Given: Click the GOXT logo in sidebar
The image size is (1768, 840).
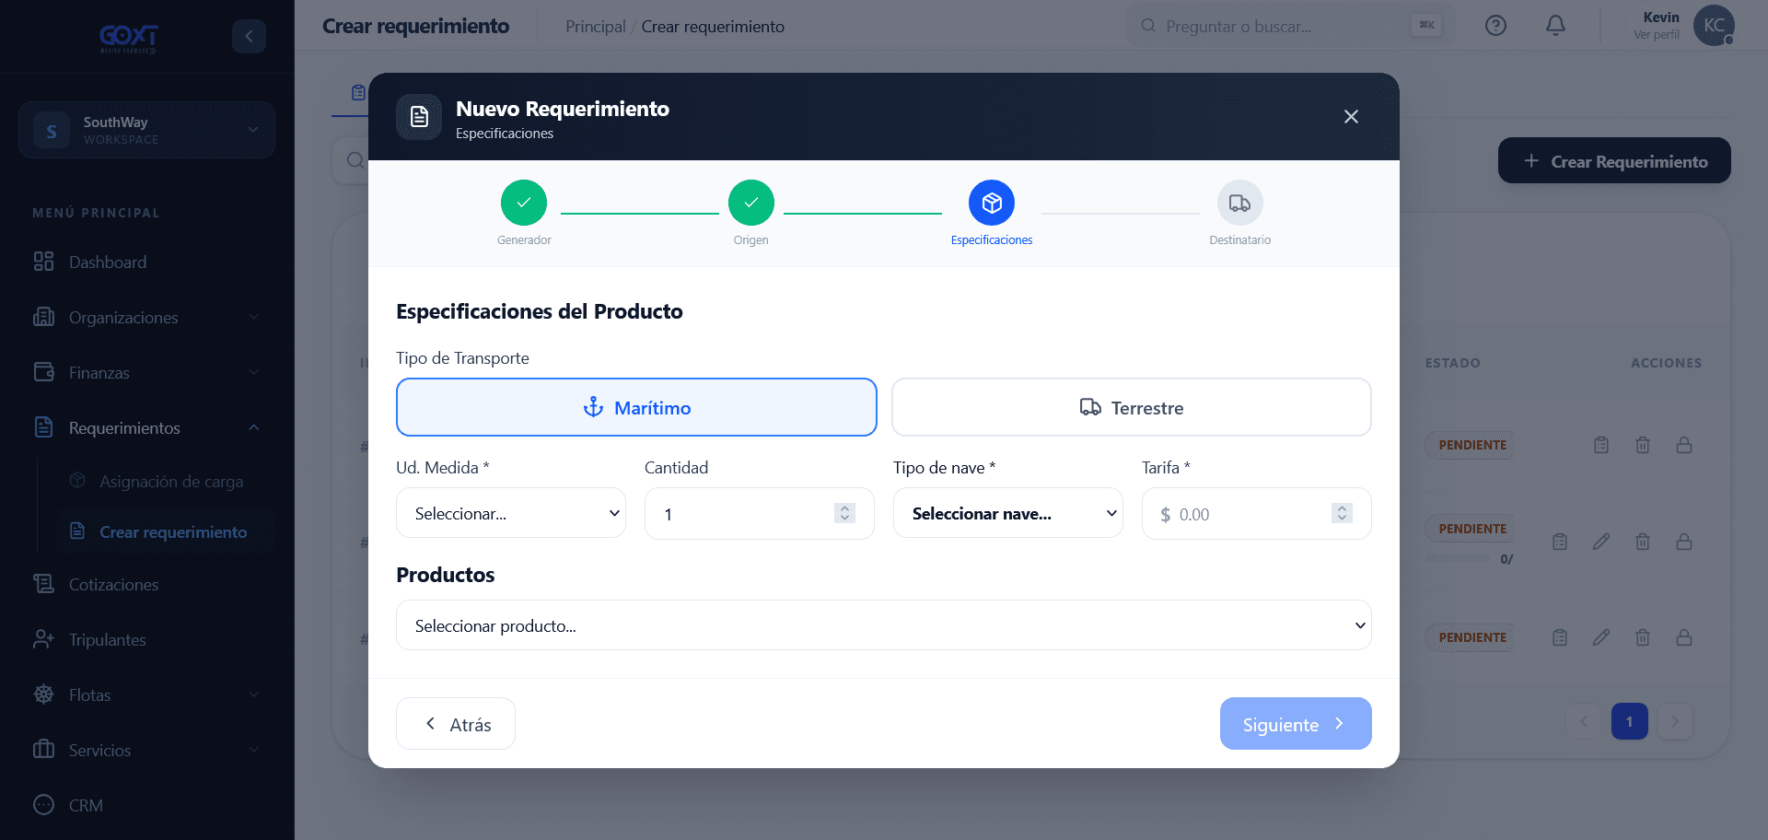Looking at the screenshot, I should [129, 37].
